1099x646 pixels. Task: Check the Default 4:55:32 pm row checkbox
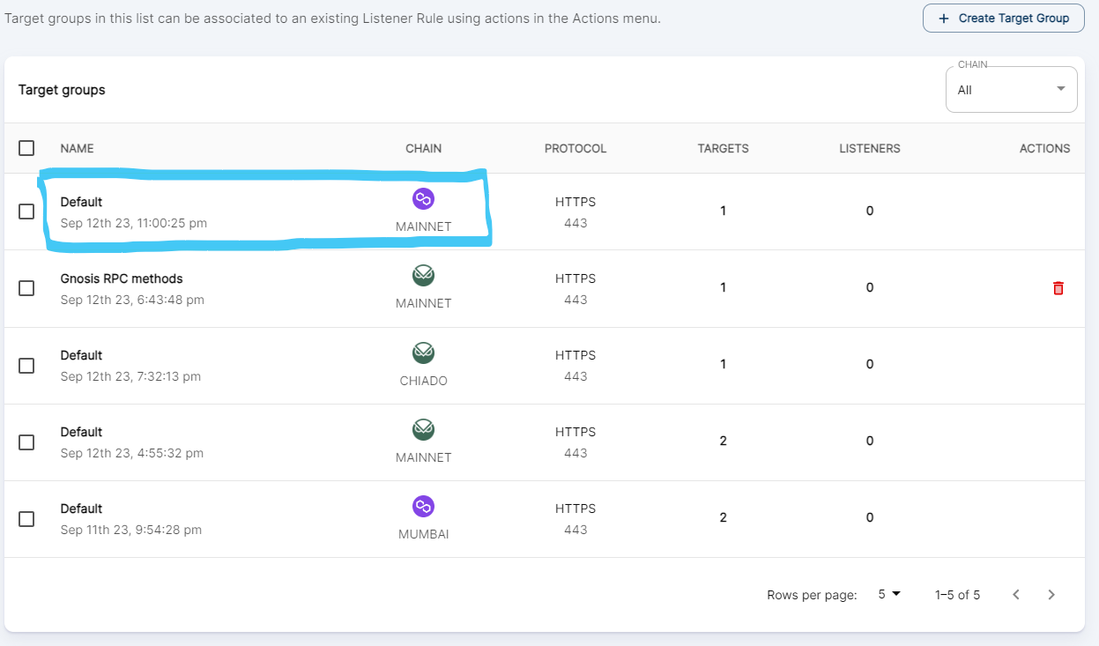[x=26, y=442]
